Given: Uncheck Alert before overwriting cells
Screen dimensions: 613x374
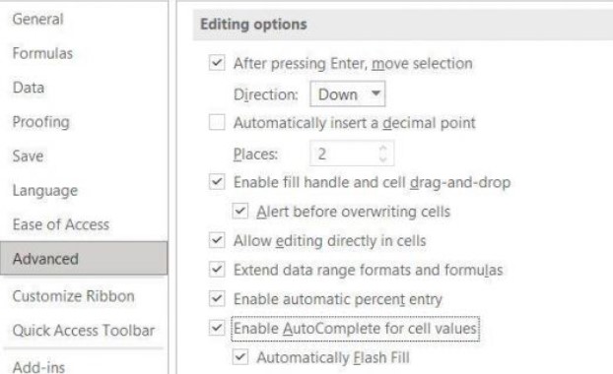Looking at the screenshot, I should [240, 212].
